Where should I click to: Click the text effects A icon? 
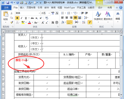17,22
